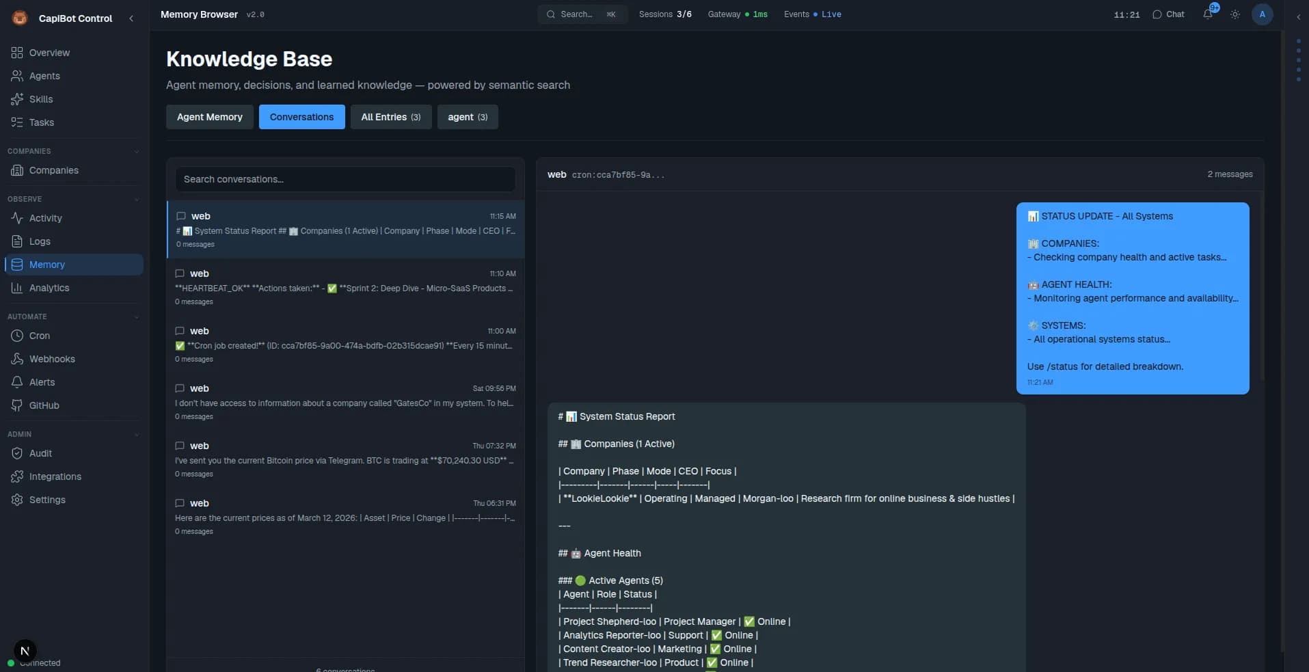Open the Audit shield icon

[17, 453]
